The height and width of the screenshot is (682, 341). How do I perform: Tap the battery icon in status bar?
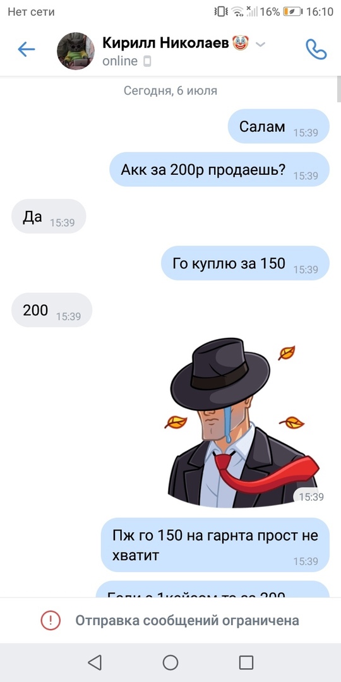[292, 12]
